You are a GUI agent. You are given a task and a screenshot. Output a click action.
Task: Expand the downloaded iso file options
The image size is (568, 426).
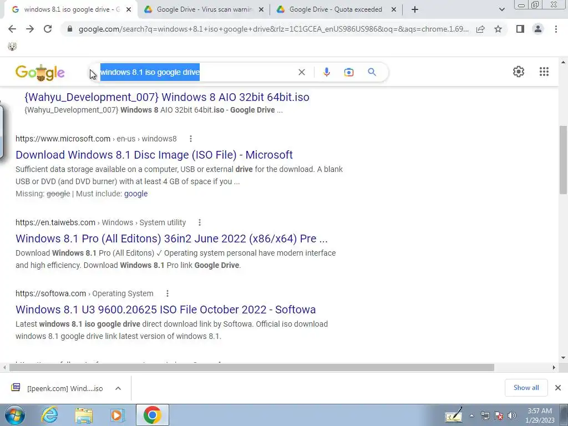tap(118, 388)
